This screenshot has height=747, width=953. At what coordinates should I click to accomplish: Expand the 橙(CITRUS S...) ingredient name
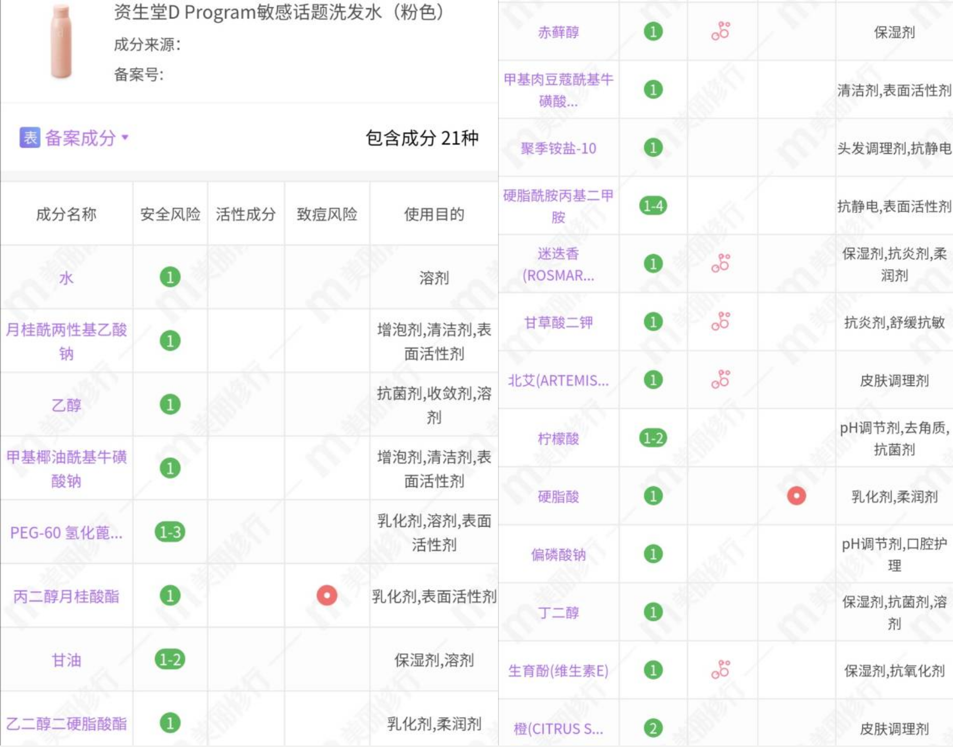[x=558, y=729]
